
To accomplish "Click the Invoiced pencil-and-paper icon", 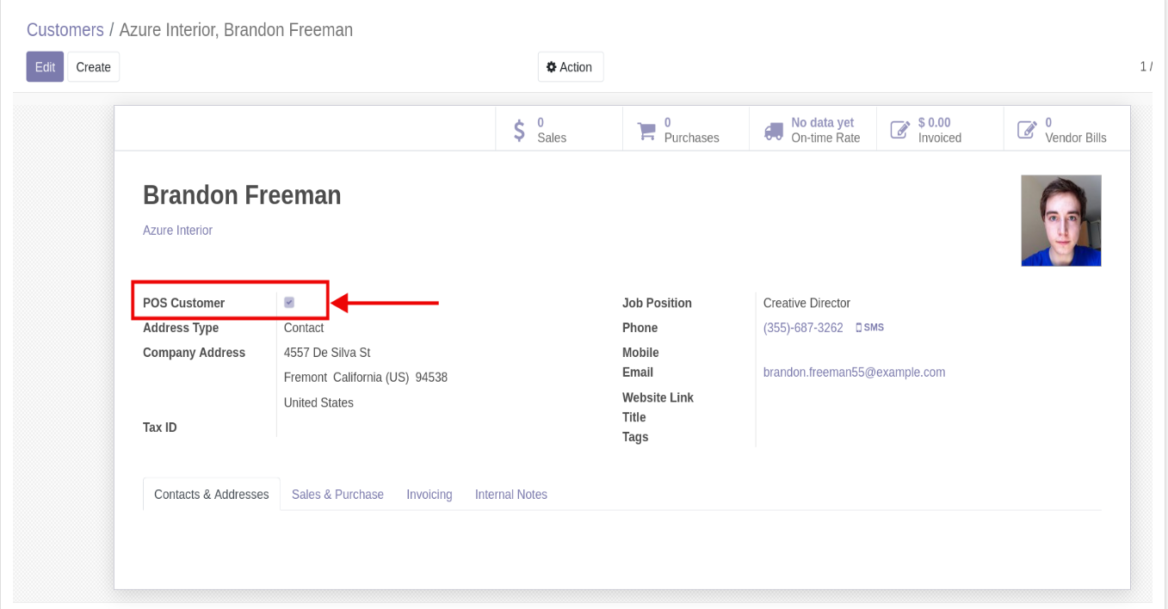I will click(900, 130).
